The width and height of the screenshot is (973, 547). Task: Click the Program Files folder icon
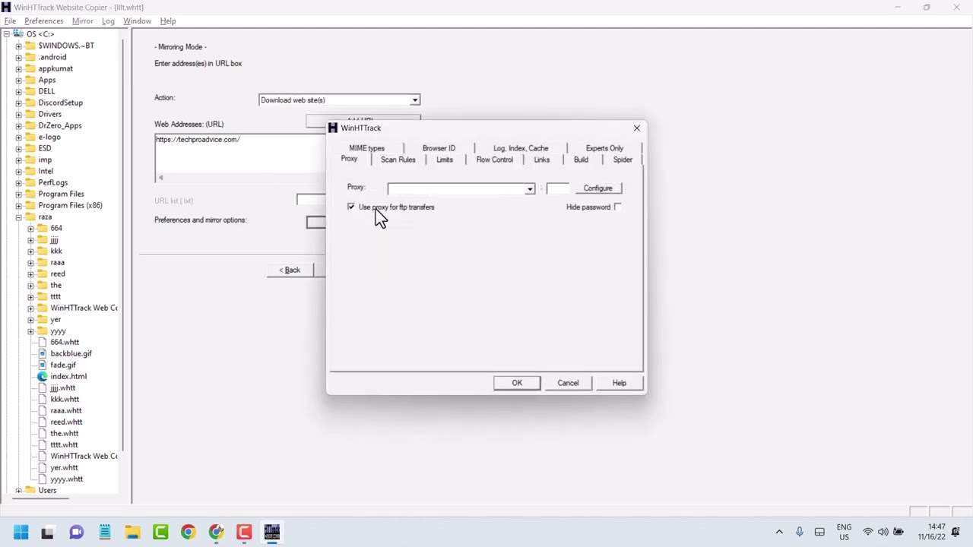30,194
